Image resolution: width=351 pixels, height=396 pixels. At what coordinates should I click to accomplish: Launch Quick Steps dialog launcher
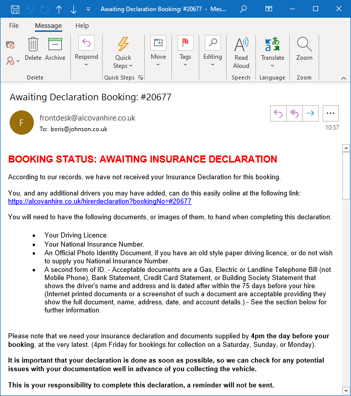[141, 77]
